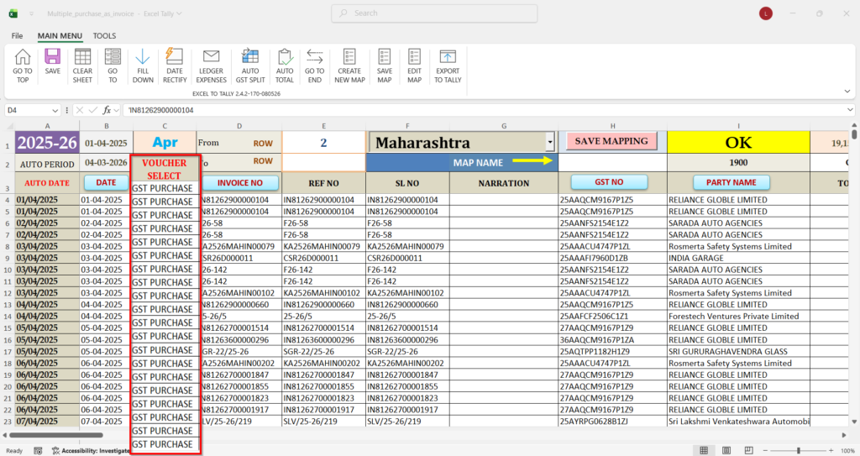Select SRI GURURAGHAVENDRA GLASS cell
This screenshot has width=860, height=456.
(x=738, y=351)
